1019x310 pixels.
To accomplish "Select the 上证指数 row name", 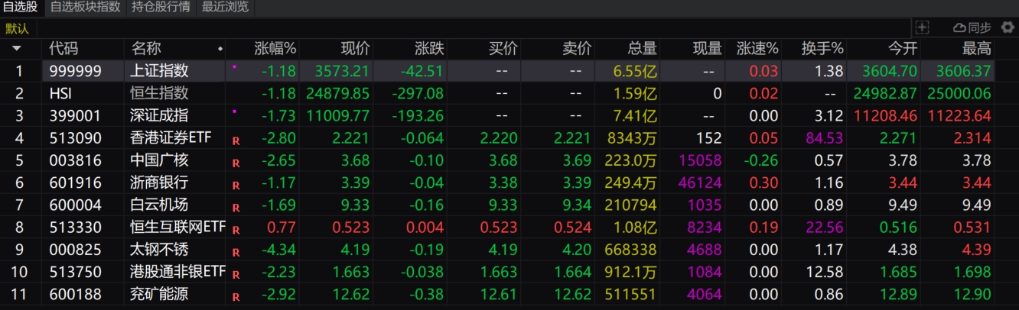I will click(x=160, y=72).
